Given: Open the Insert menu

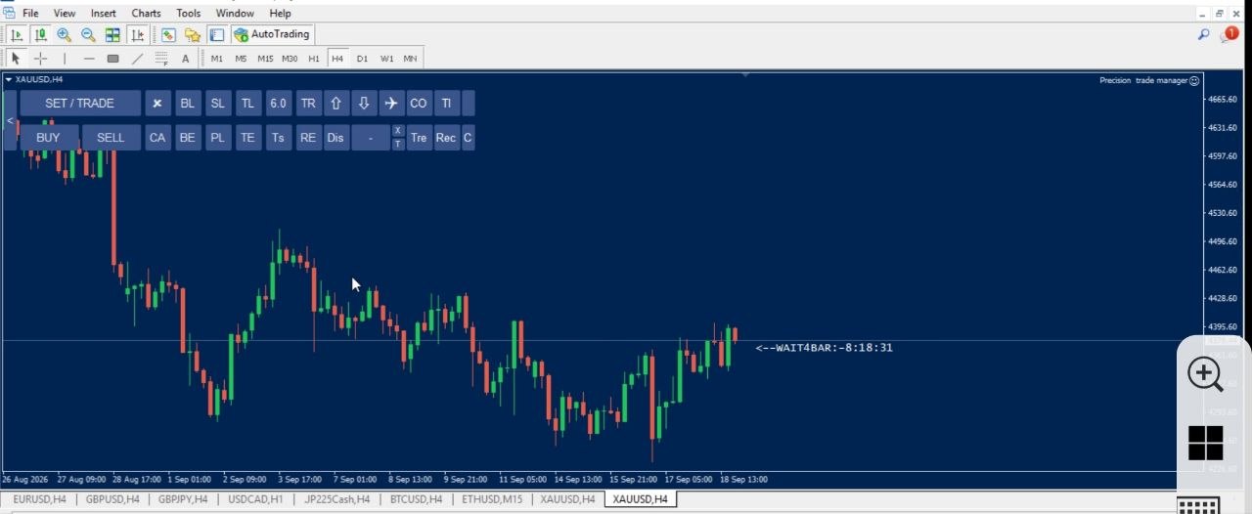Looking at the screenshot, I should click(103, 13).
